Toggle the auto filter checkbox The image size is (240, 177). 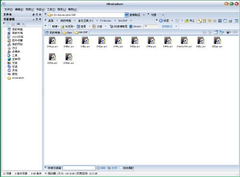tap(121, 168)
